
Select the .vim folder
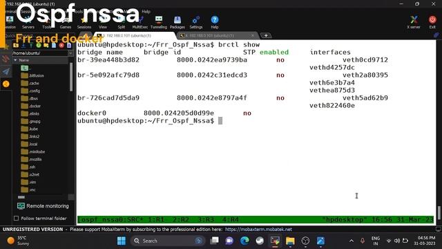click(28, 183)
